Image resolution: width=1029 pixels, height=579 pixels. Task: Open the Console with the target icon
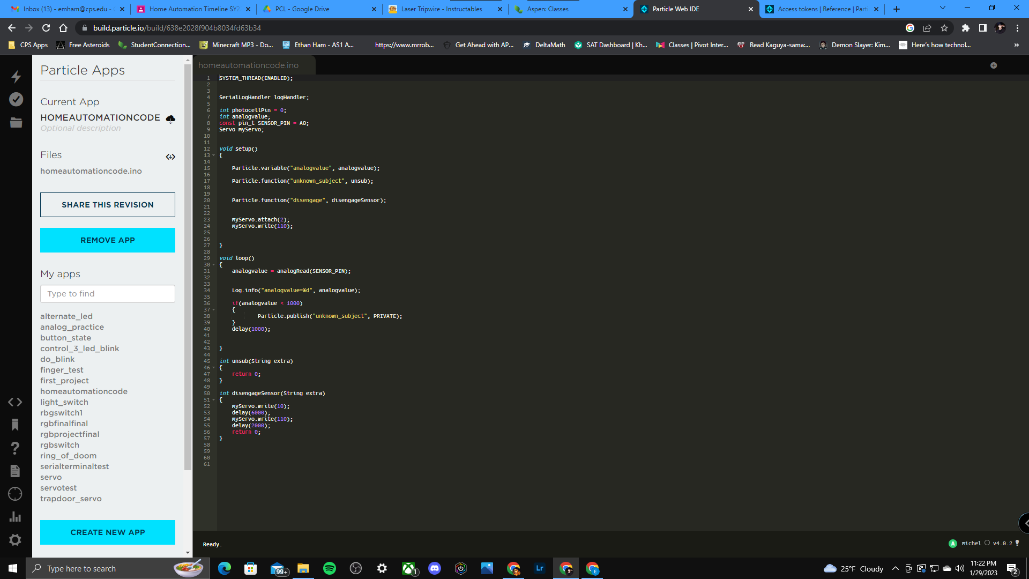coord(16,494)
